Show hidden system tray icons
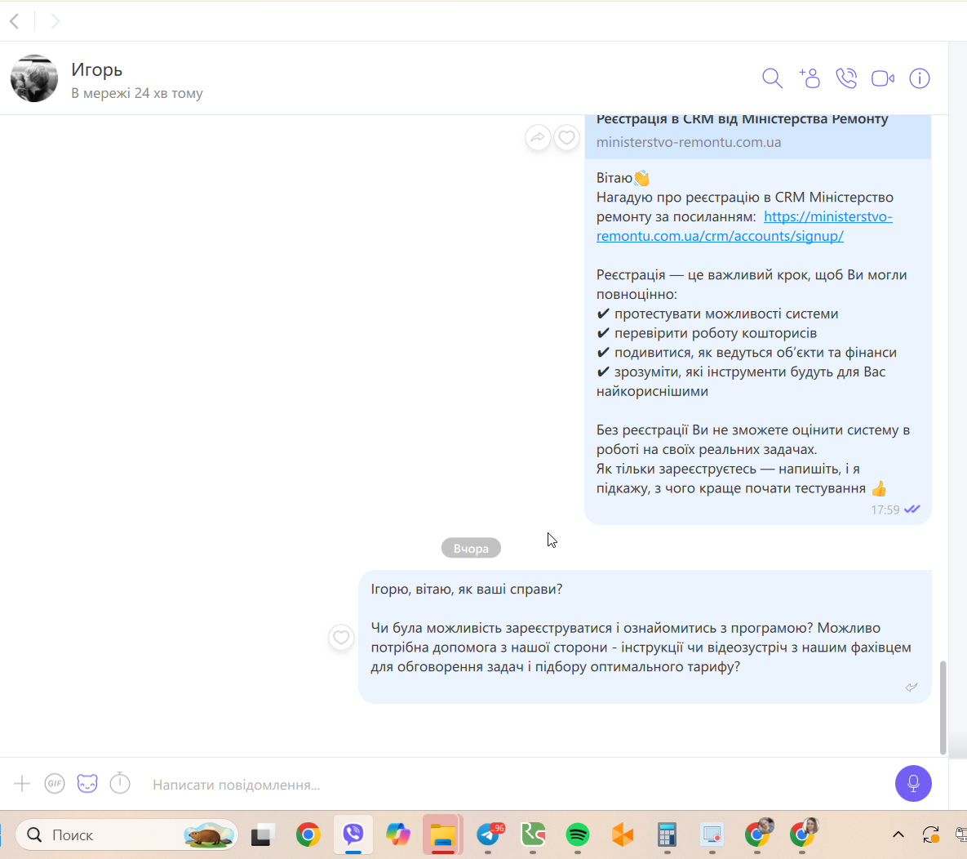 tap(898, 835)
